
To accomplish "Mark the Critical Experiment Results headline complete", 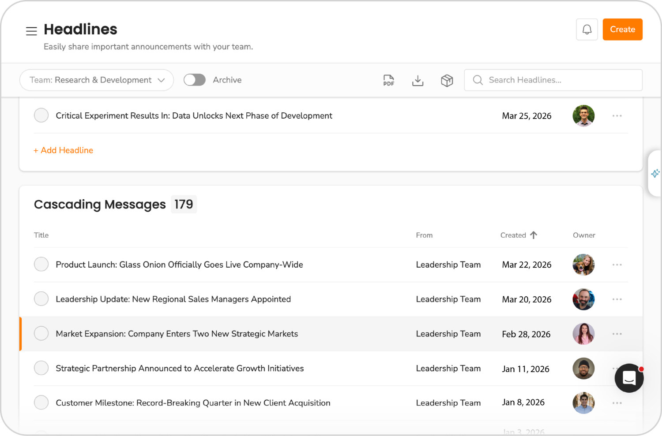I will (41, 115).
